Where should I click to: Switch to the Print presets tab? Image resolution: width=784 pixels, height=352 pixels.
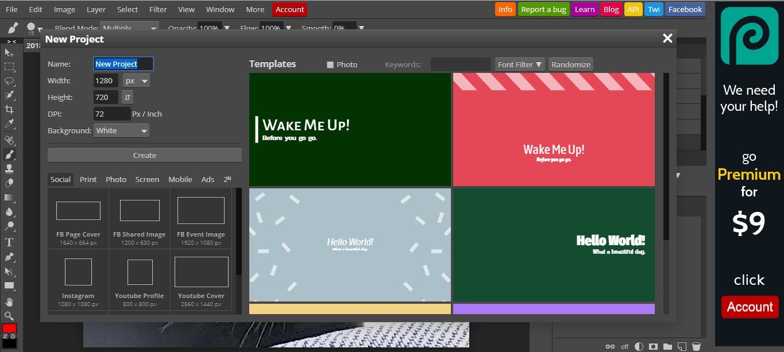[x=88, y=179]
